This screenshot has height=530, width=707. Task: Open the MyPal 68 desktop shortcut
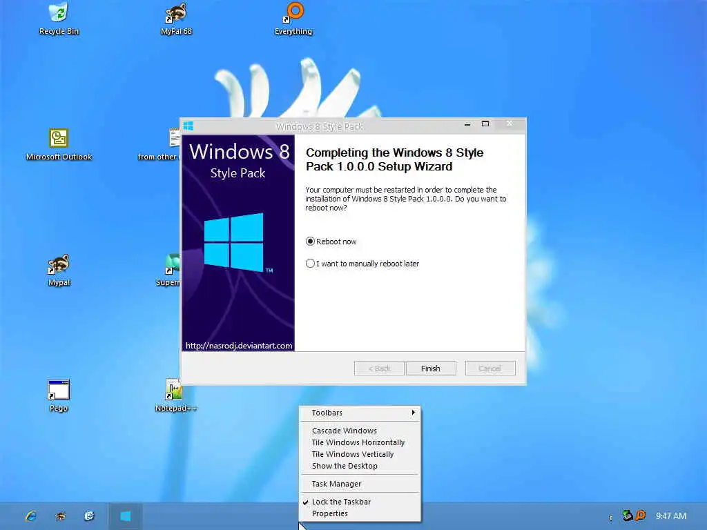tap(176, 19)
